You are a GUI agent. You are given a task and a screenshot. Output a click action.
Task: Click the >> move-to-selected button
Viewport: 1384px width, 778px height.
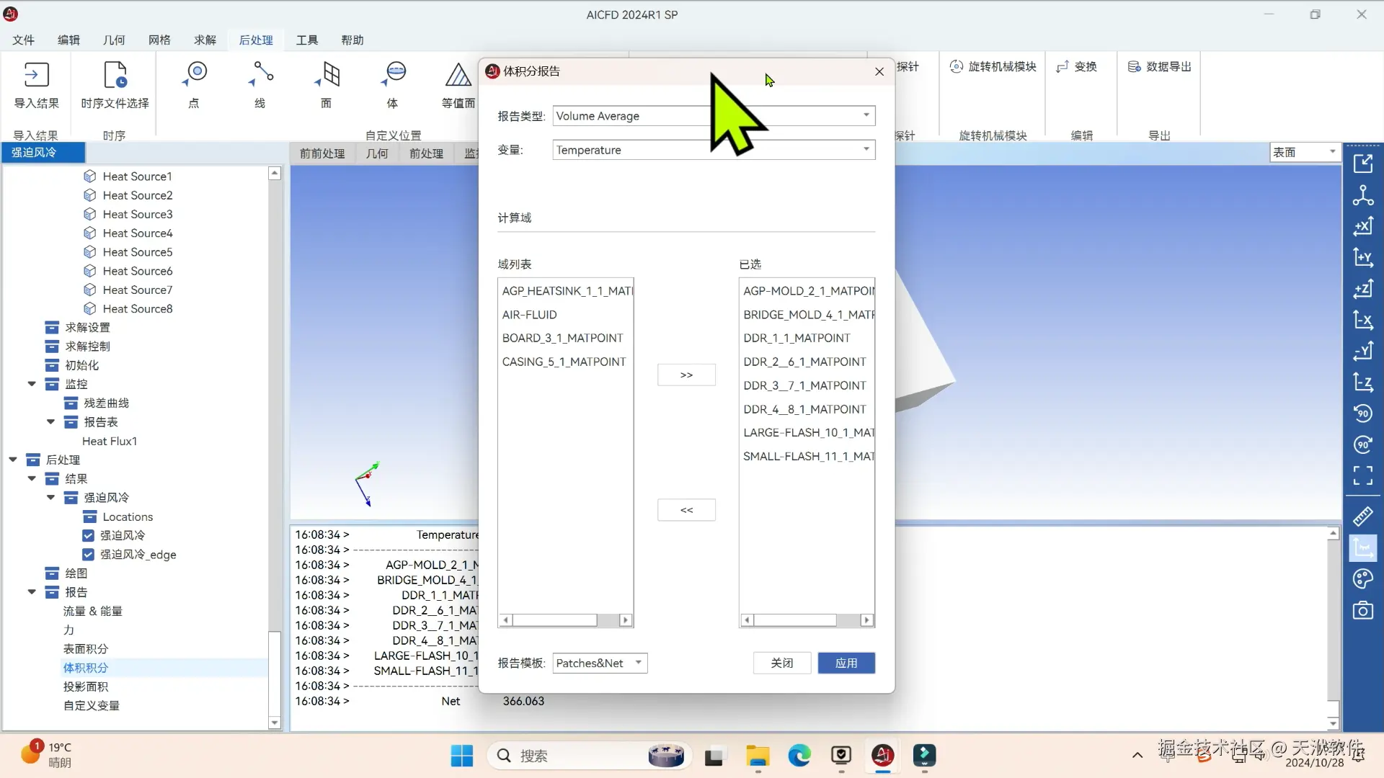(x=686, y=375)
